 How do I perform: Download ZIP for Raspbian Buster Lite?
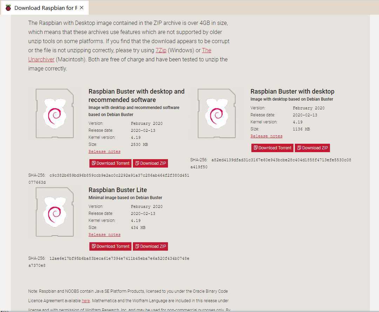click(x=150, y=246)
